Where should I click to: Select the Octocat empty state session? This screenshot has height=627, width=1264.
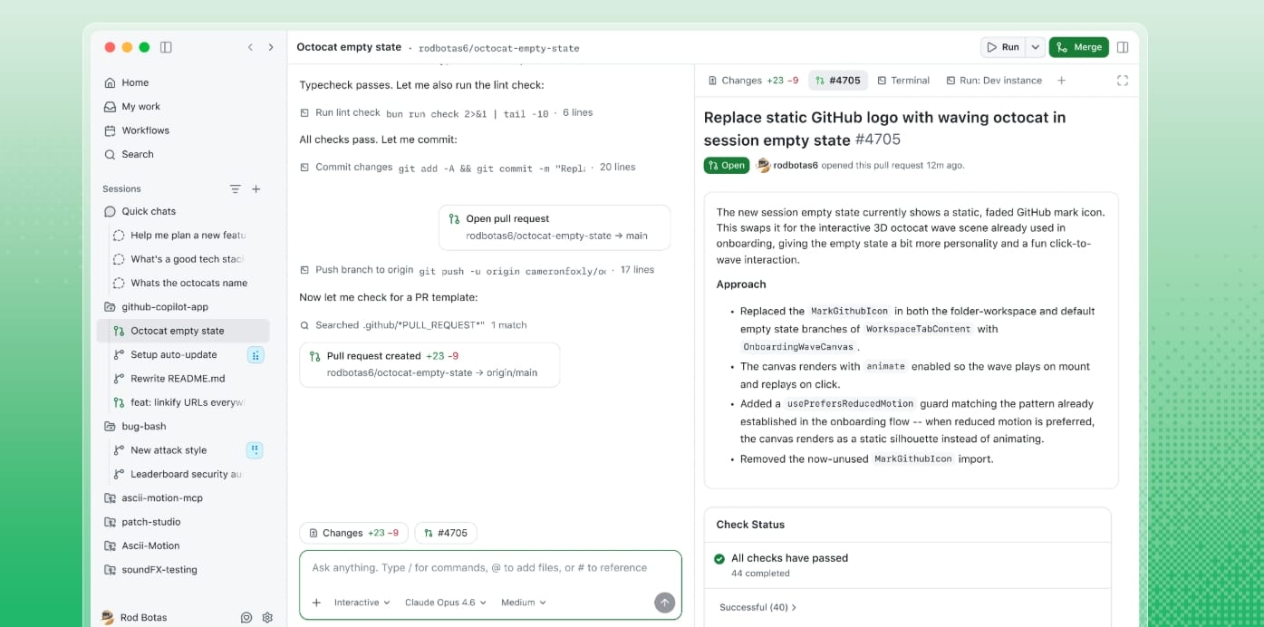tap(183, 331)
